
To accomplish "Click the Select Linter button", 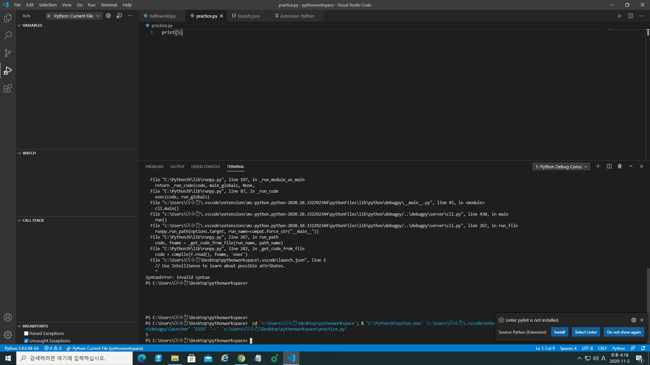I will click(586, 332).
